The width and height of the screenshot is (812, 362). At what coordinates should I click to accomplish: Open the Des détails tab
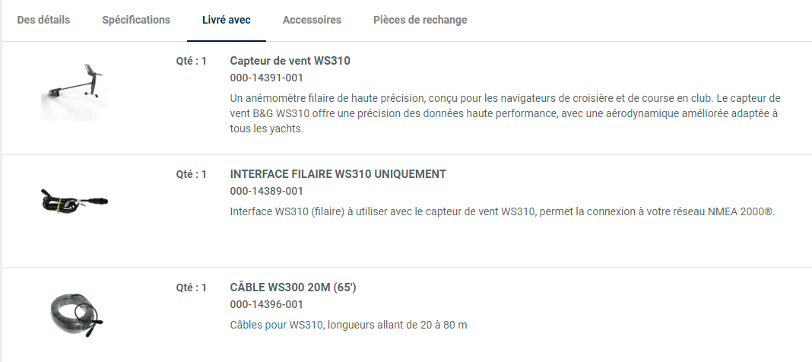click(43, 20)
